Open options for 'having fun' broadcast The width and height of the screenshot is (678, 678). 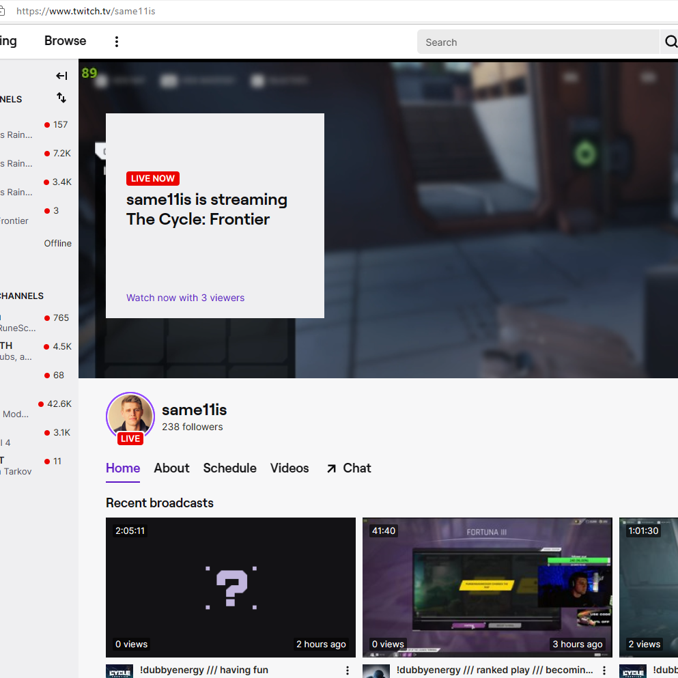point(347,670)
